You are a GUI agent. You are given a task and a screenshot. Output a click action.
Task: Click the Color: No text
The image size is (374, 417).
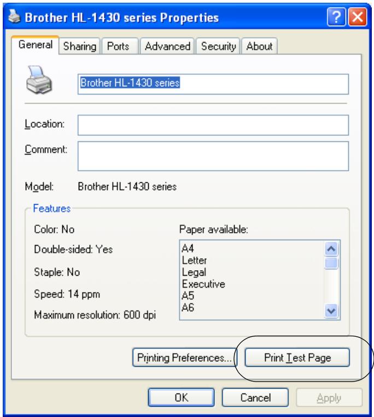coord(54,229)
